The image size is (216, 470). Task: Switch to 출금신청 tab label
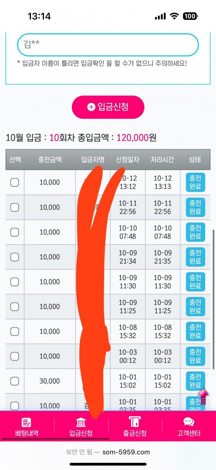point(135,433)
